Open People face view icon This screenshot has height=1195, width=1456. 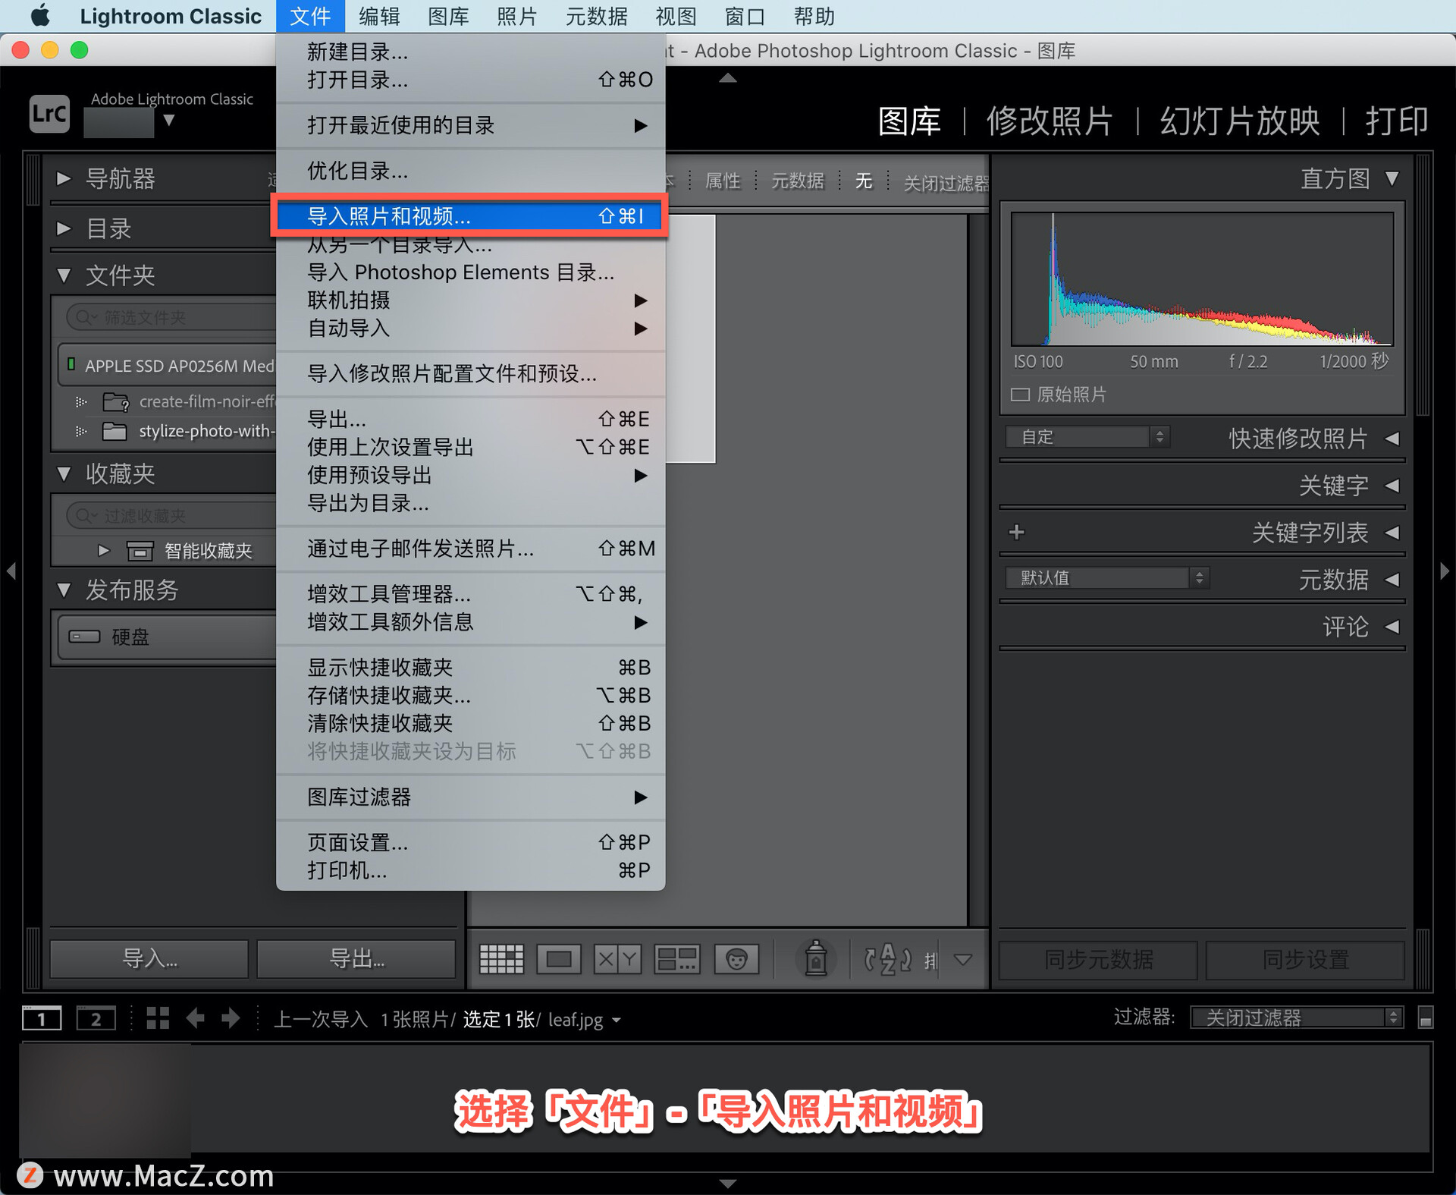[736, 959]
